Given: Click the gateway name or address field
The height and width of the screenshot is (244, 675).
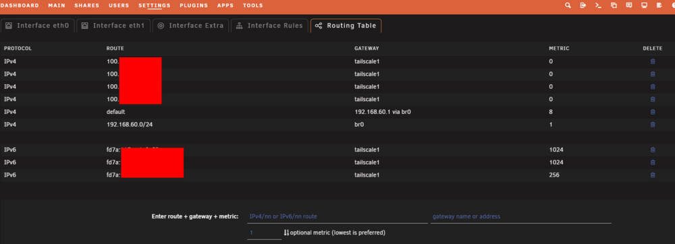Looking at the screenshot, I should pos(521,216).
